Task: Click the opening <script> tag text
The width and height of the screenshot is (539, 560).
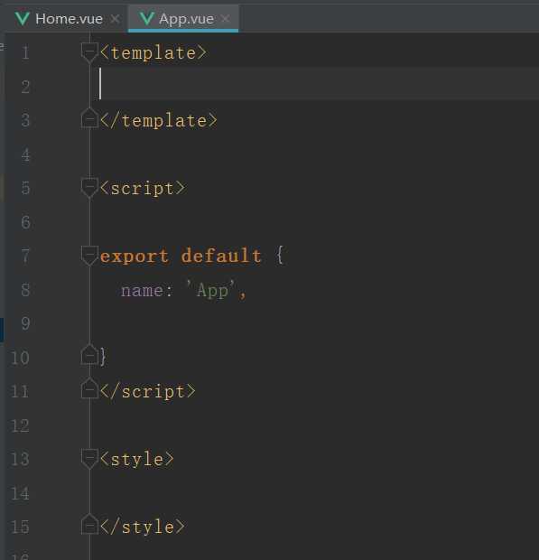Action: pos(143,188)
